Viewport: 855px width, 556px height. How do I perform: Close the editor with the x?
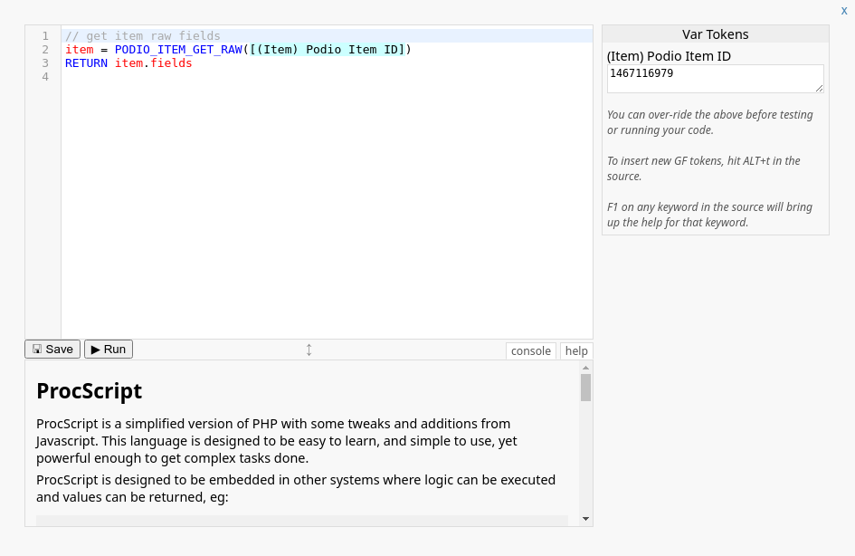[844, 10]
